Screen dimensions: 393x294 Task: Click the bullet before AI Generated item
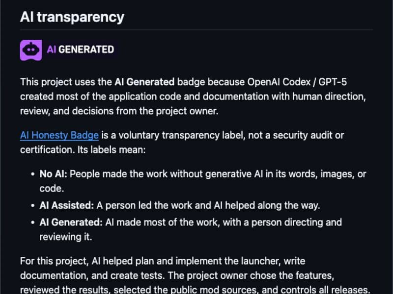coord(32,222)
